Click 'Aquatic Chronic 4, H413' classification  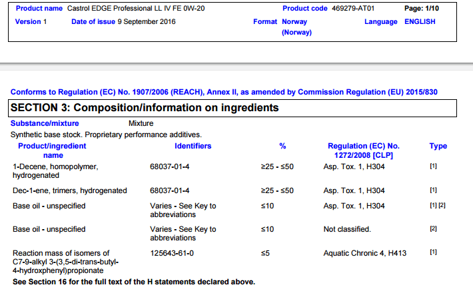(364, 253)
